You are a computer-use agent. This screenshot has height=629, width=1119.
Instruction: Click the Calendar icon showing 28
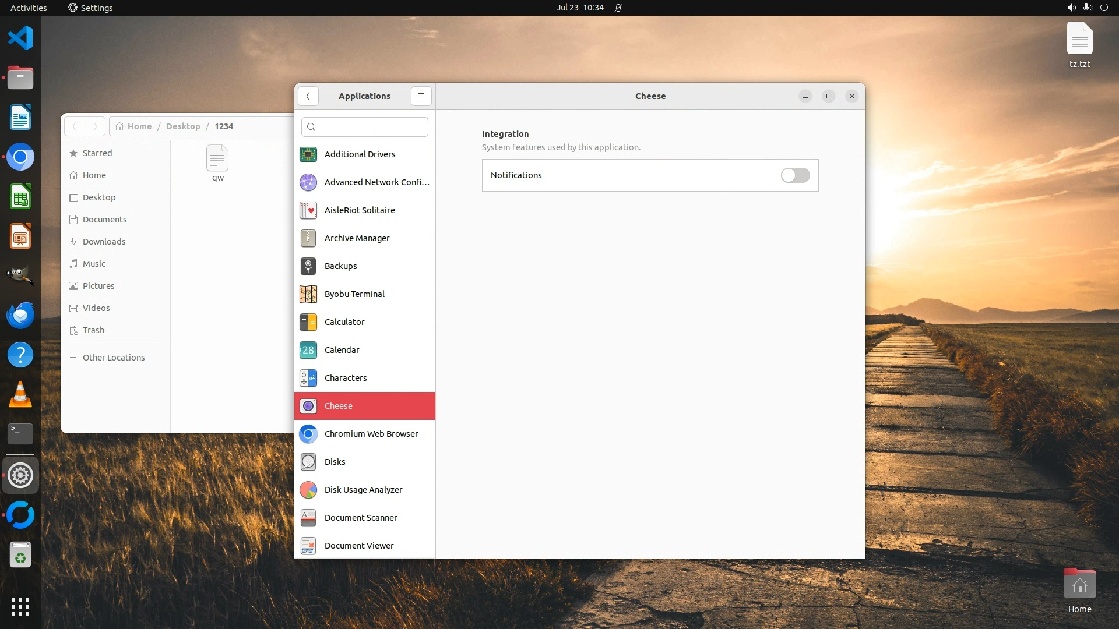(x=308, y=350)
